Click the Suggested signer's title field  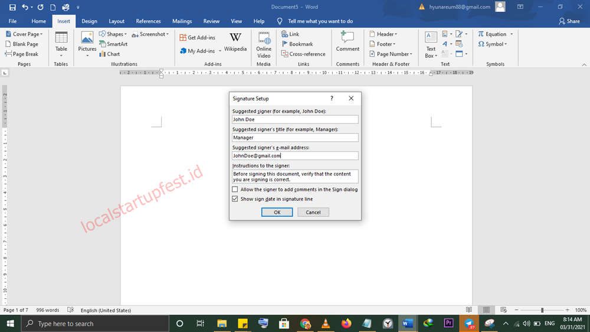point(295,138)
